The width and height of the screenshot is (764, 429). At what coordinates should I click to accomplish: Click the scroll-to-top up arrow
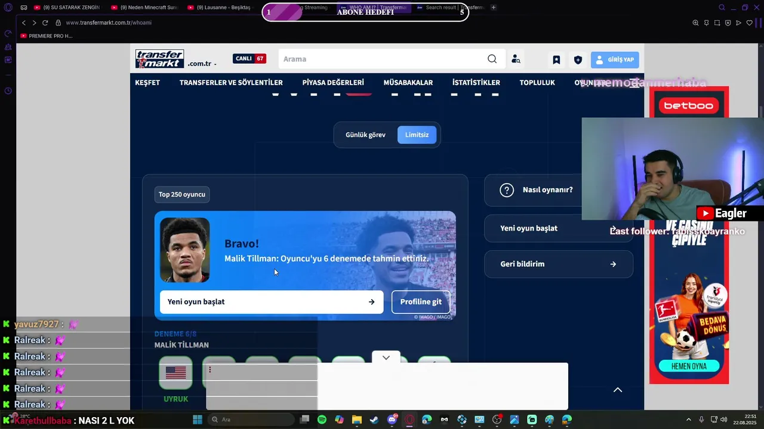click(x=618, y=390)
